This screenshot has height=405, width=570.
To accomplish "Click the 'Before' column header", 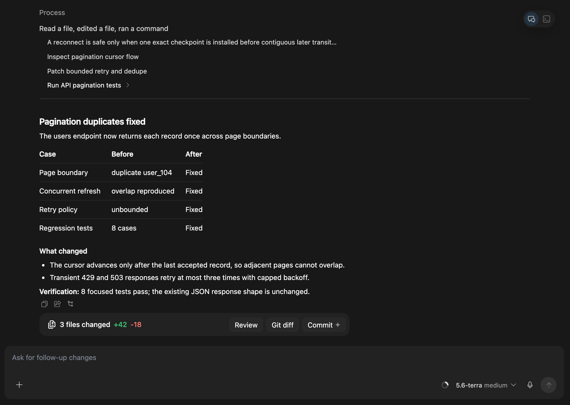I will [x=122, y=154].
